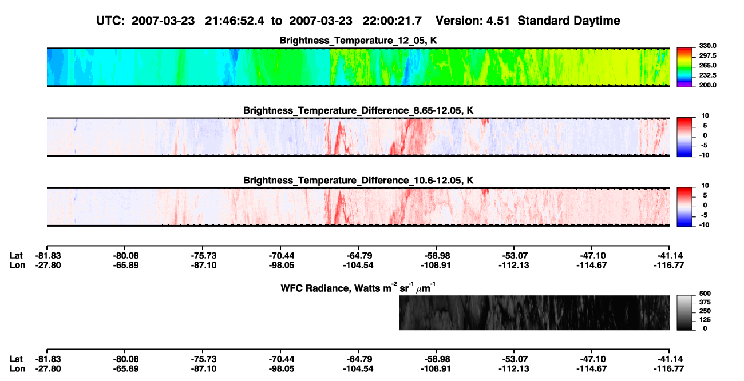Click the -10 label on 10.6-12.05 colorbar

click(706, 225)
